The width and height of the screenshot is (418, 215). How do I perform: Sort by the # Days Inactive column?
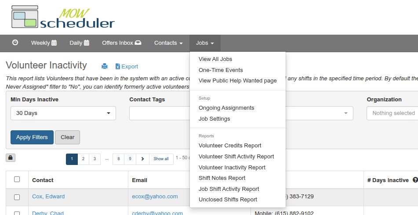pyautogui.click(x=388, y=180)
